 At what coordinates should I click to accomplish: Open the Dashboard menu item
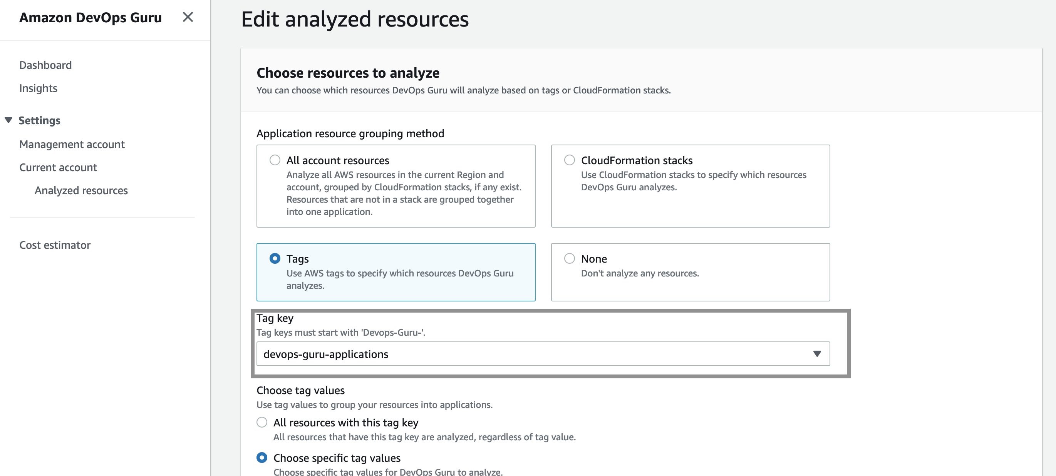pyautogui.click(x=45, y=65)
